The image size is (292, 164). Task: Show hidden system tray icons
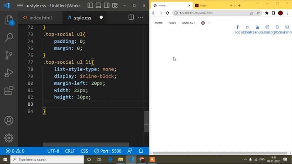[x=245, y=159]
